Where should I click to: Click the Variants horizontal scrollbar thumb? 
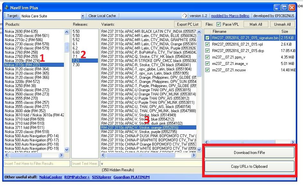pos(140,155)
